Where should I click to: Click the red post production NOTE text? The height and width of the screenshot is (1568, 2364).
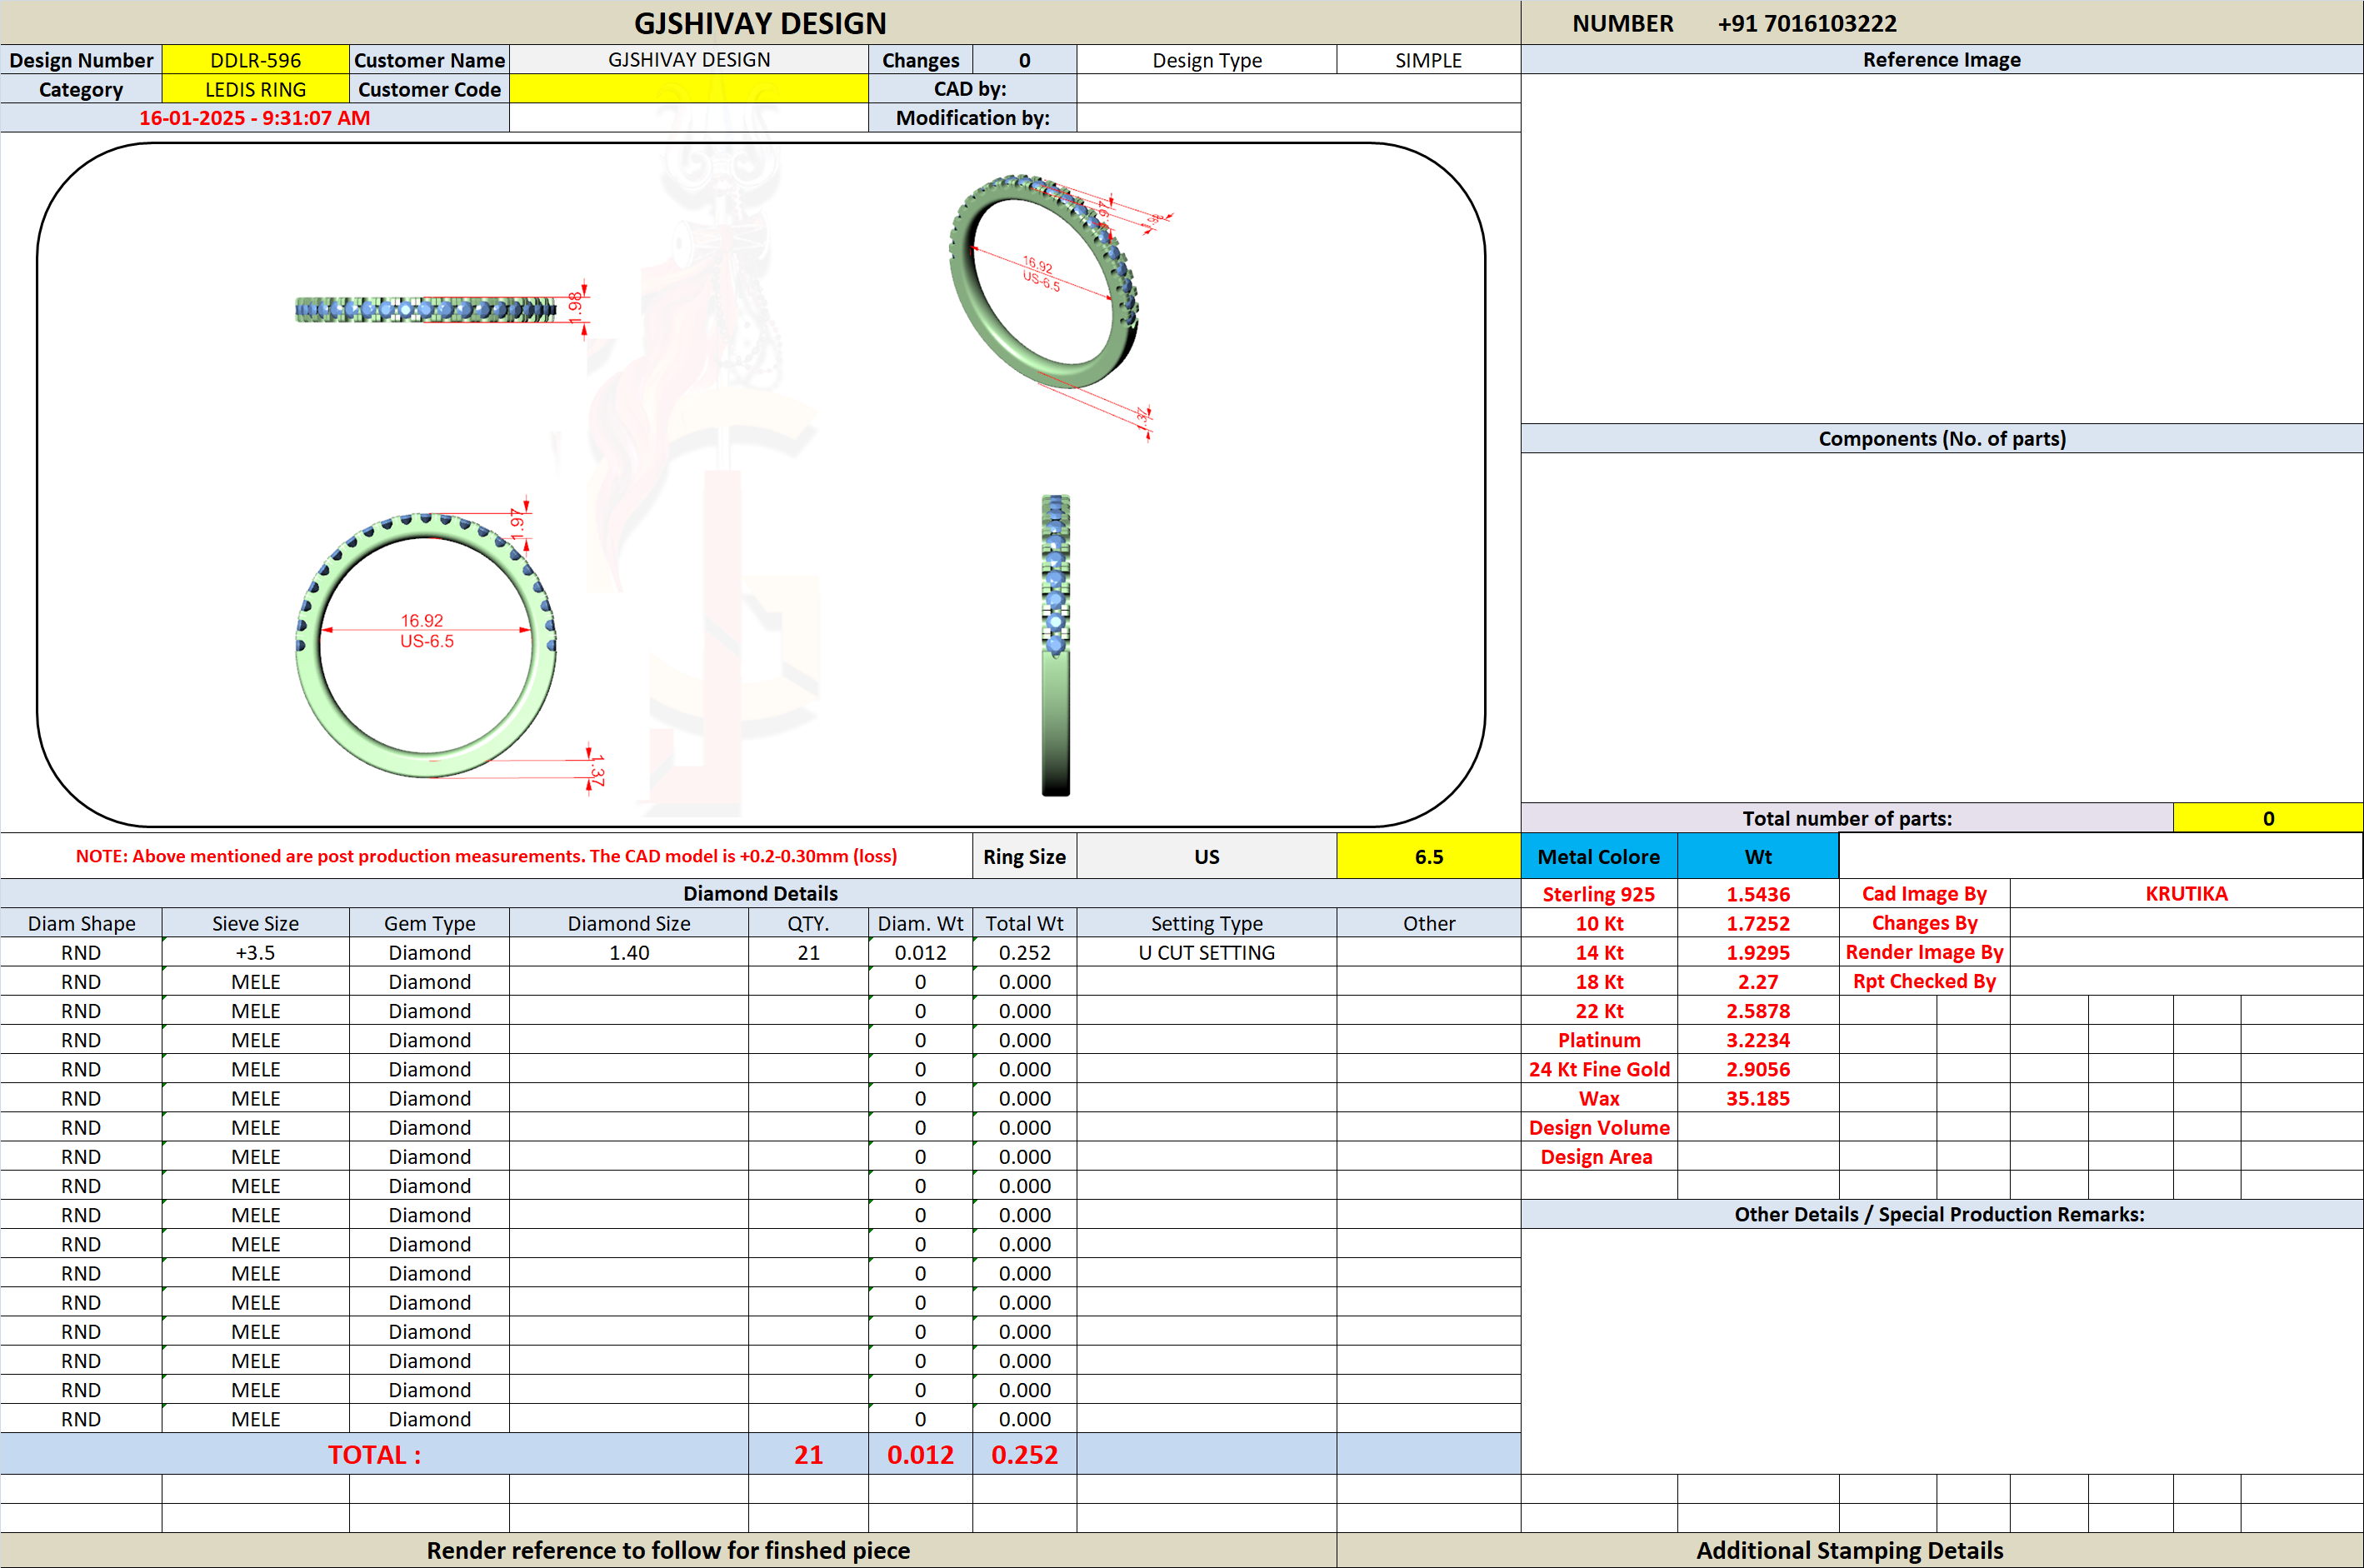tap(486, 856)
